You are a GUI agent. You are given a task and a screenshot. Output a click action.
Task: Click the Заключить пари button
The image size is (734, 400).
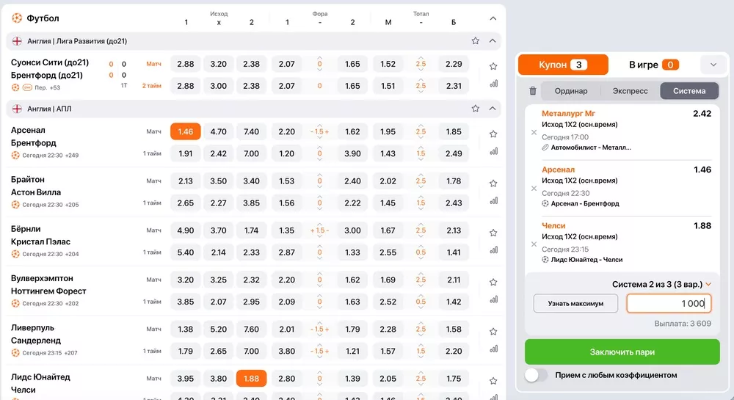click(x=622, y=352)
